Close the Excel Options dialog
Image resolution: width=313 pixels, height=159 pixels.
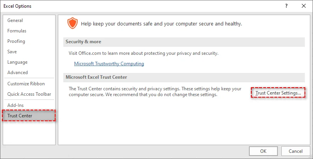click(x=303, y=6)
